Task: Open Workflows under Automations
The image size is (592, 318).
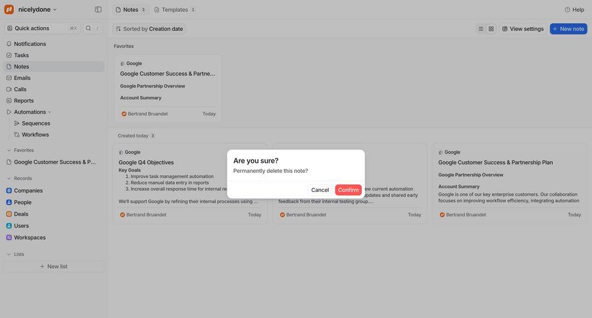Action: click(58, 134)
